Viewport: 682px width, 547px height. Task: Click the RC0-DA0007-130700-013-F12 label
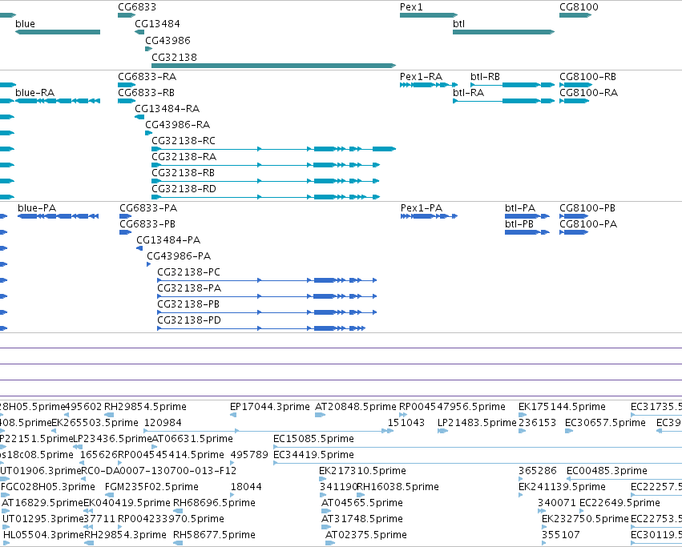click(159, 471)
